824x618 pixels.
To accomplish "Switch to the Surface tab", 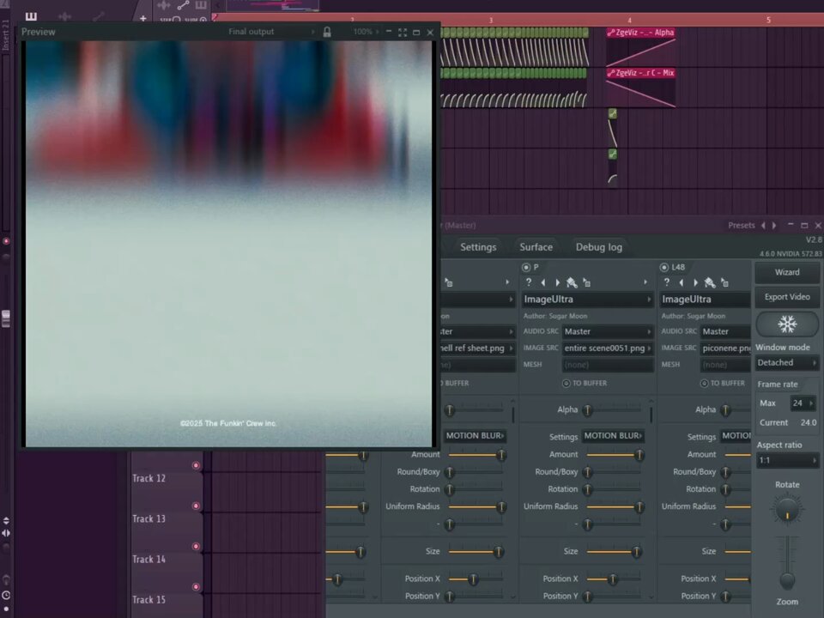I will coord(536,247).
